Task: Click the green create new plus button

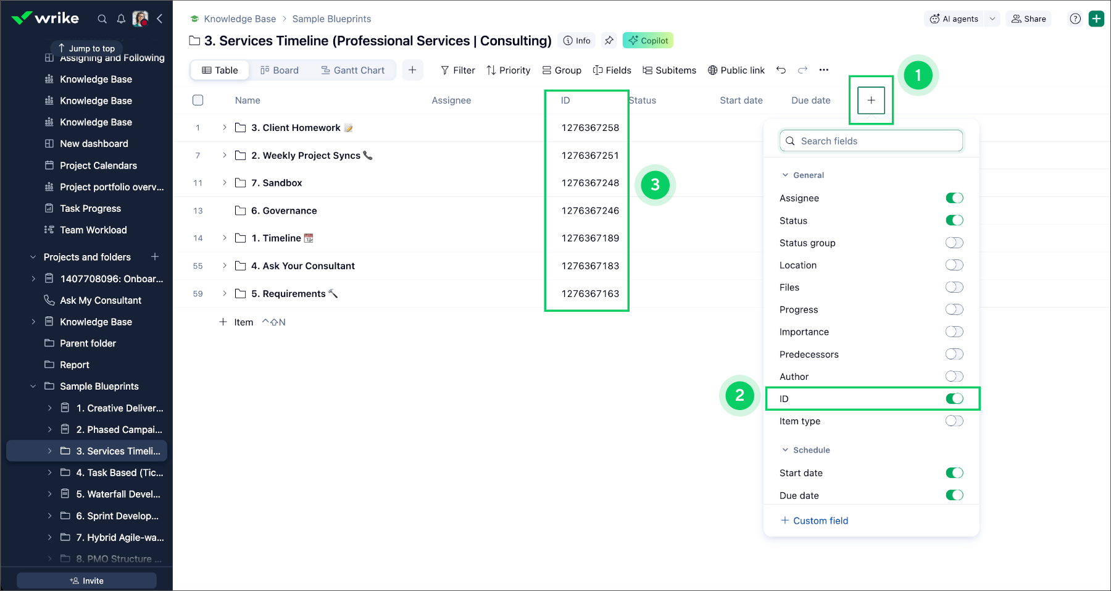Action: [x=1097, y=19]
